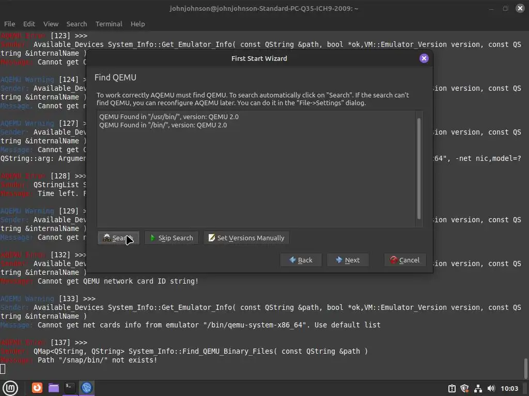Open the terminal Edit menu

[29, 24]
